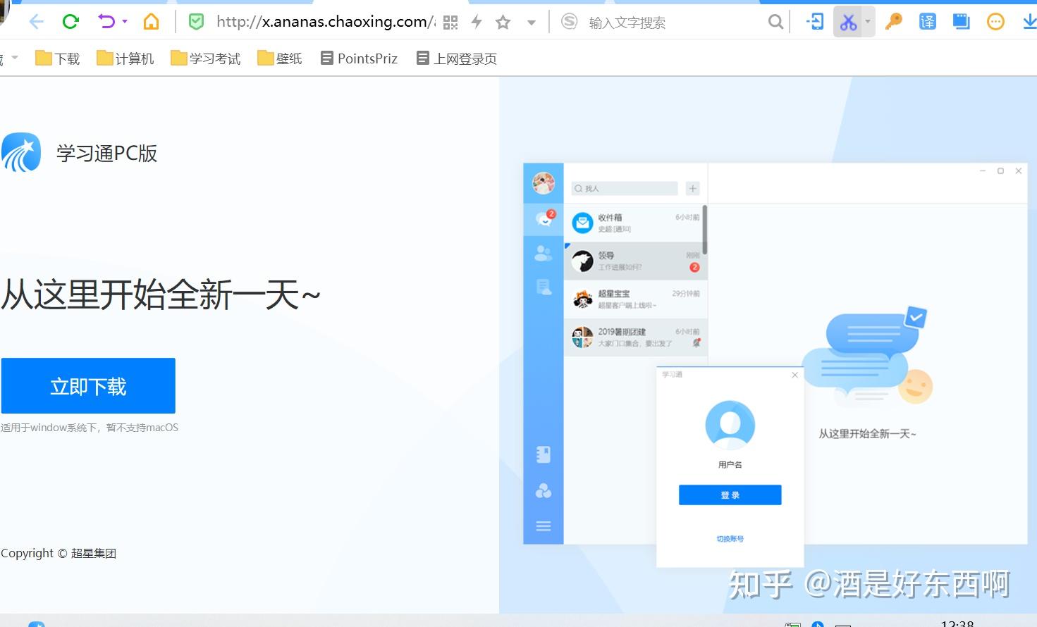Open the dropdown next to the undo arrow
Image resolution: width=1037 pixels, height=627 pixels.
tap(125, 22)
